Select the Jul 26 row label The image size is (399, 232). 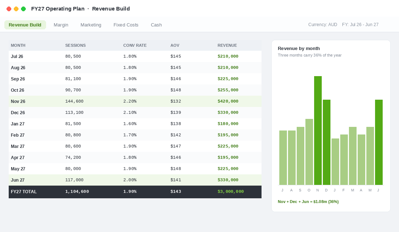[17, 57]
